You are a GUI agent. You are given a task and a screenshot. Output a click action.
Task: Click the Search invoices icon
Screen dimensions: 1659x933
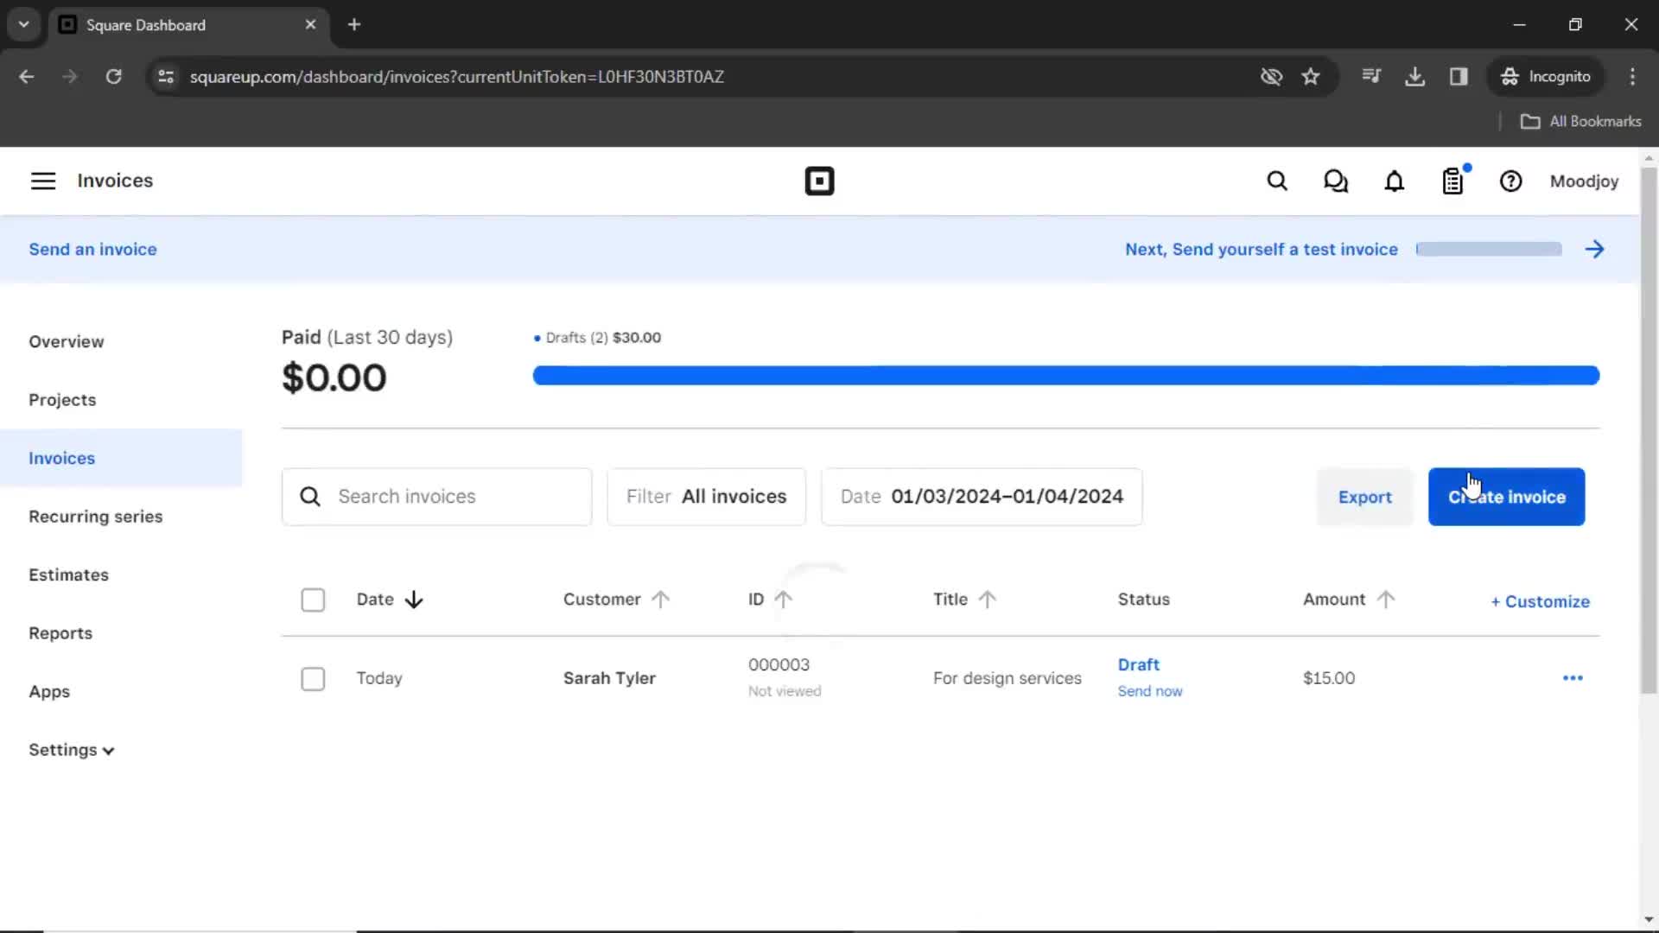point(311,496)
